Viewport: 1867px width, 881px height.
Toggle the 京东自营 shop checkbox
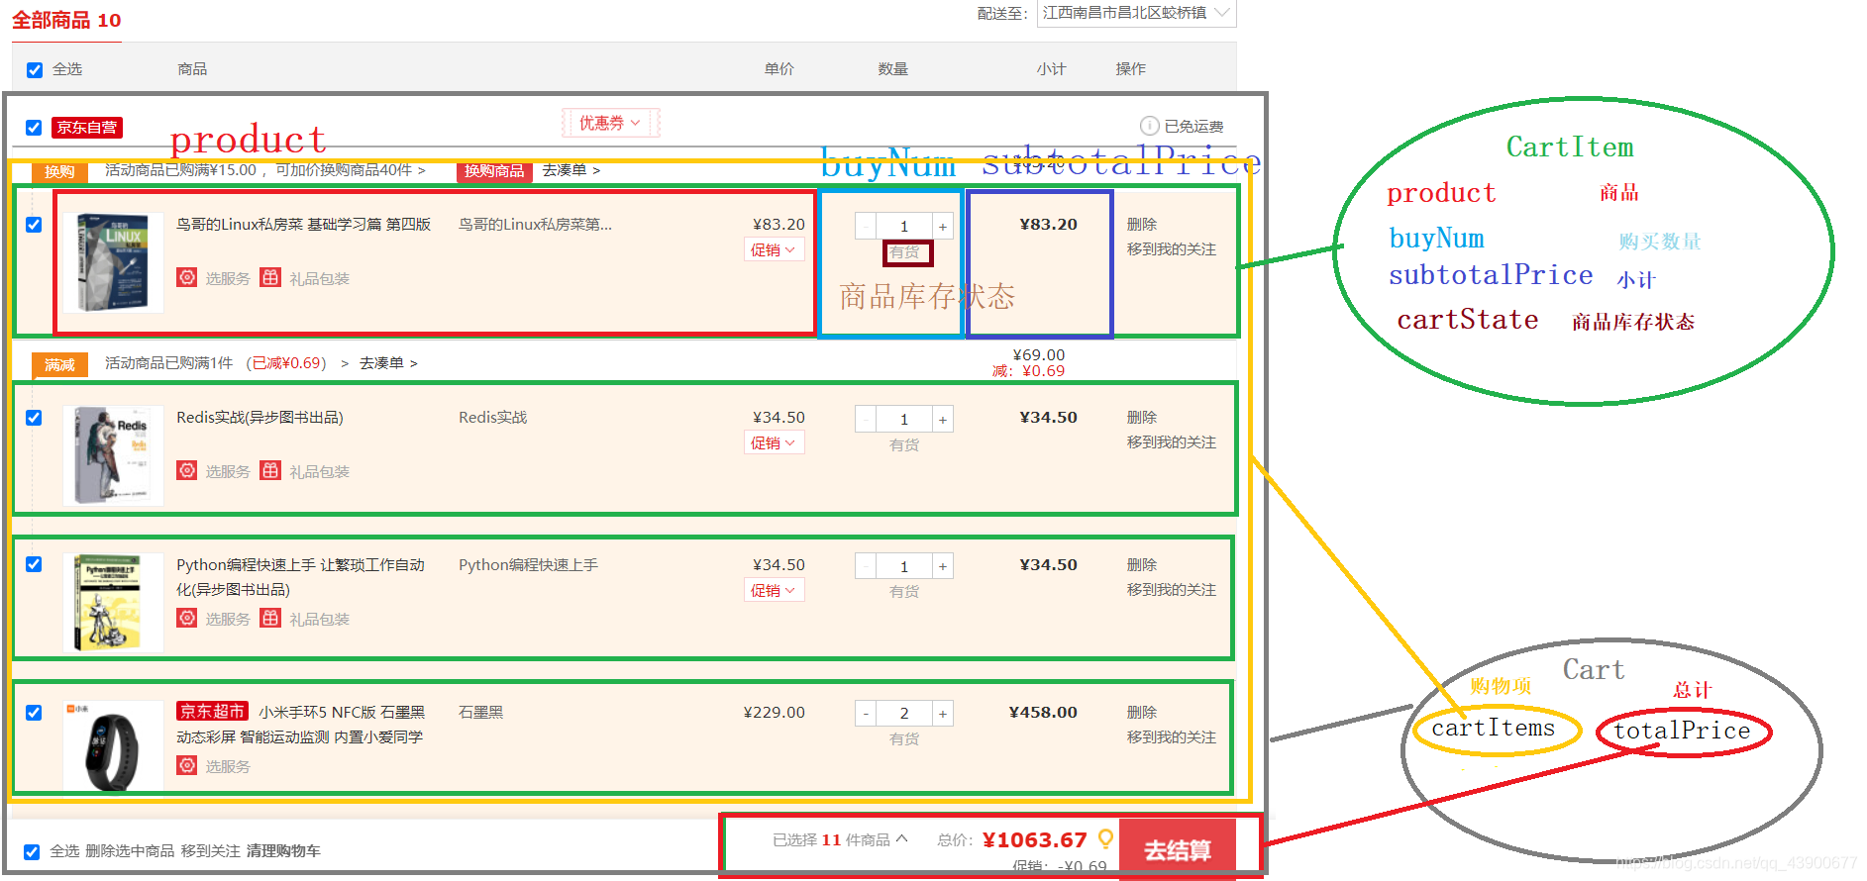(x=34, y=128)
